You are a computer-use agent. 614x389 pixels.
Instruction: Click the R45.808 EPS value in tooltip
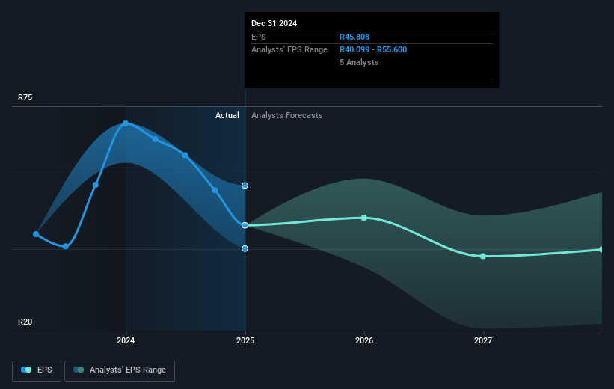tap(354, 37)
